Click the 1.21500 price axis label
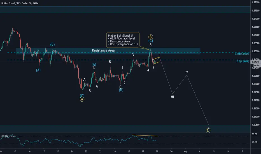 tap(256, 109)
